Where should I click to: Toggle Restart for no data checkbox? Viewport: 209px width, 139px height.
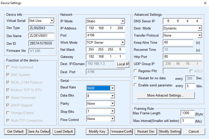(x=135, y=78)
